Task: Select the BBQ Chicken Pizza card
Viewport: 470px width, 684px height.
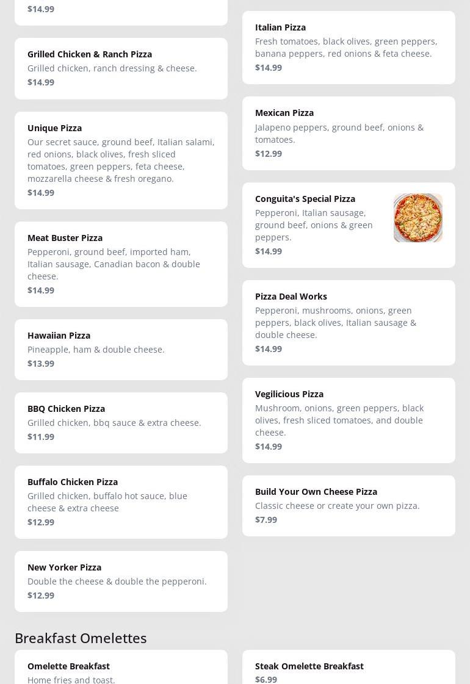Action: coord(121,422)
